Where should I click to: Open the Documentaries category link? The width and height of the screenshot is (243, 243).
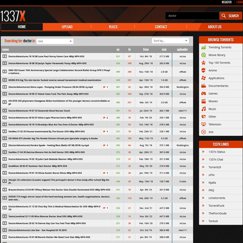pos(218,86)
